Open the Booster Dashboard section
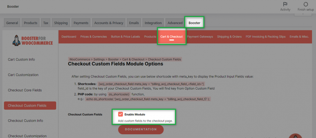The image size is (316, 138). 69,37
